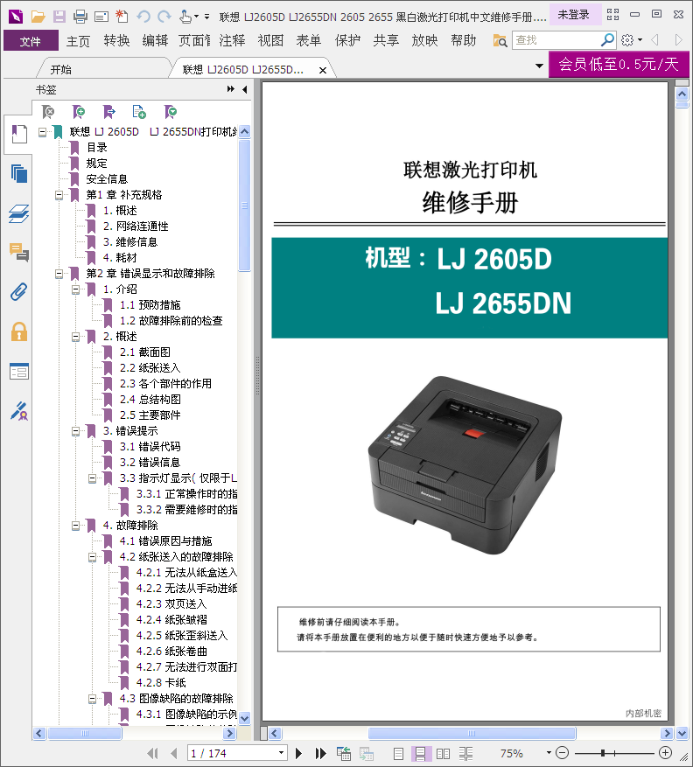Switch to the 开始 document tab

coord(61,69)
